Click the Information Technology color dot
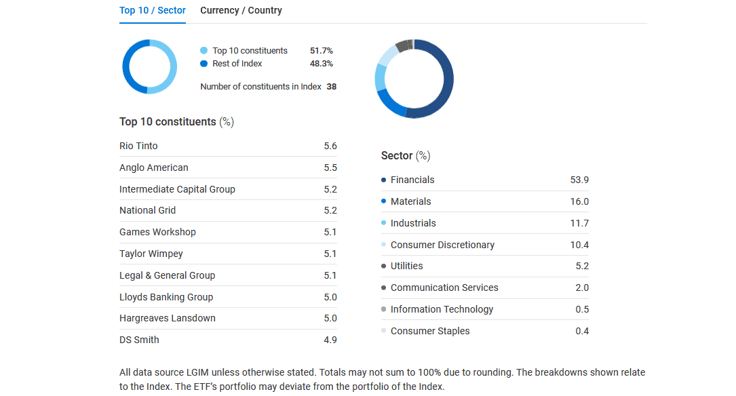The height and width of the screenshot is (396, 736). (x=384, y=309)
